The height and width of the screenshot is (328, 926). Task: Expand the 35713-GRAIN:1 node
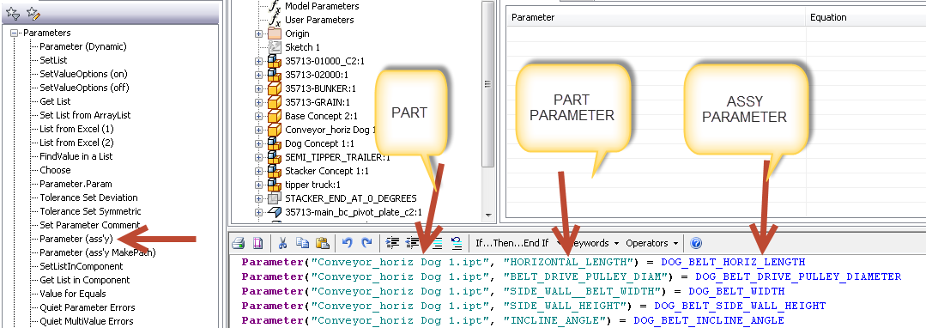click(x=258, y=102)
